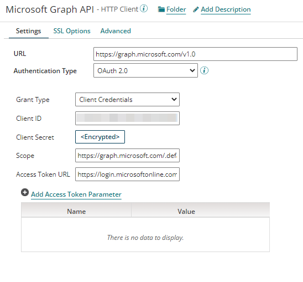303x282 pixels.
Task: Click Add Access Token Parameter link
Action: pos(76,194)
